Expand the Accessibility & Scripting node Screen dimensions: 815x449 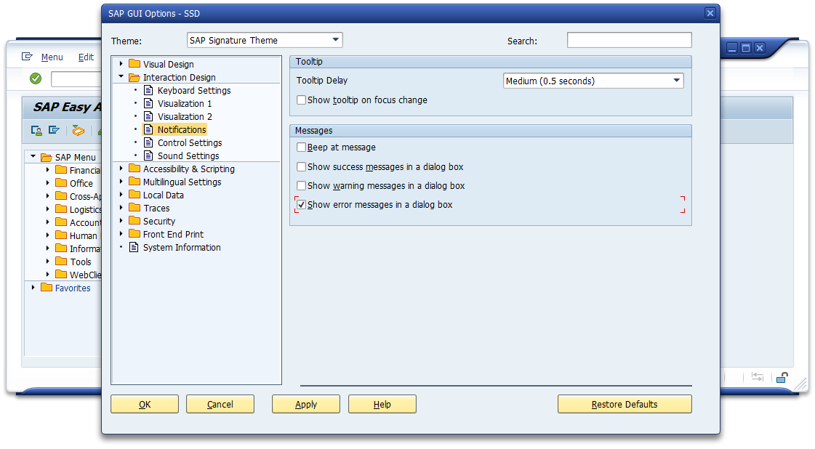coord(121,168)
